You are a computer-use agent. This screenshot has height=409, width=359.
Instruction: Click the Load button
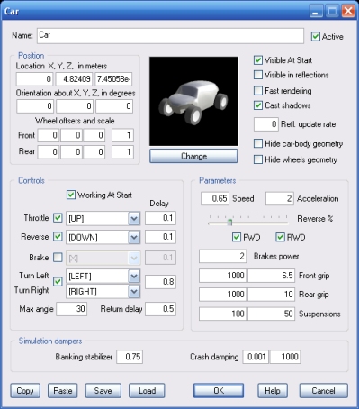point(147,391)
